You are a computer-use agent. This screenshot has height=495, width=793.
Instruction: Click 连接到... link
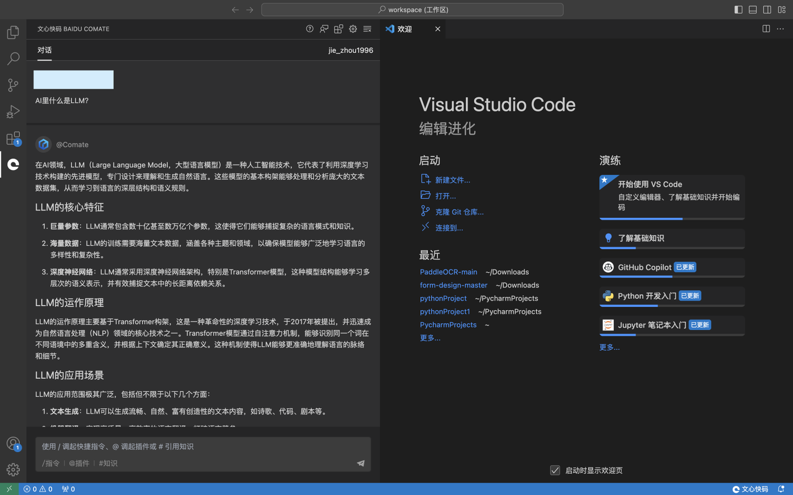[x=449, y=228]
